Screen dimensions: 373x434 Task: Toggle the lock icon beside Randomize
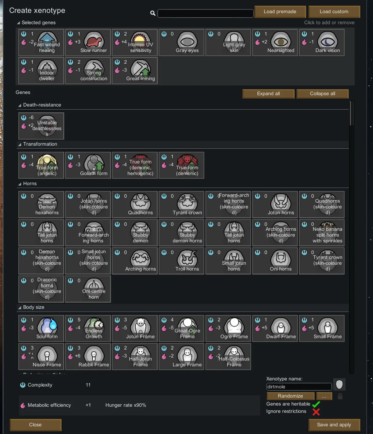click(340, 396)
